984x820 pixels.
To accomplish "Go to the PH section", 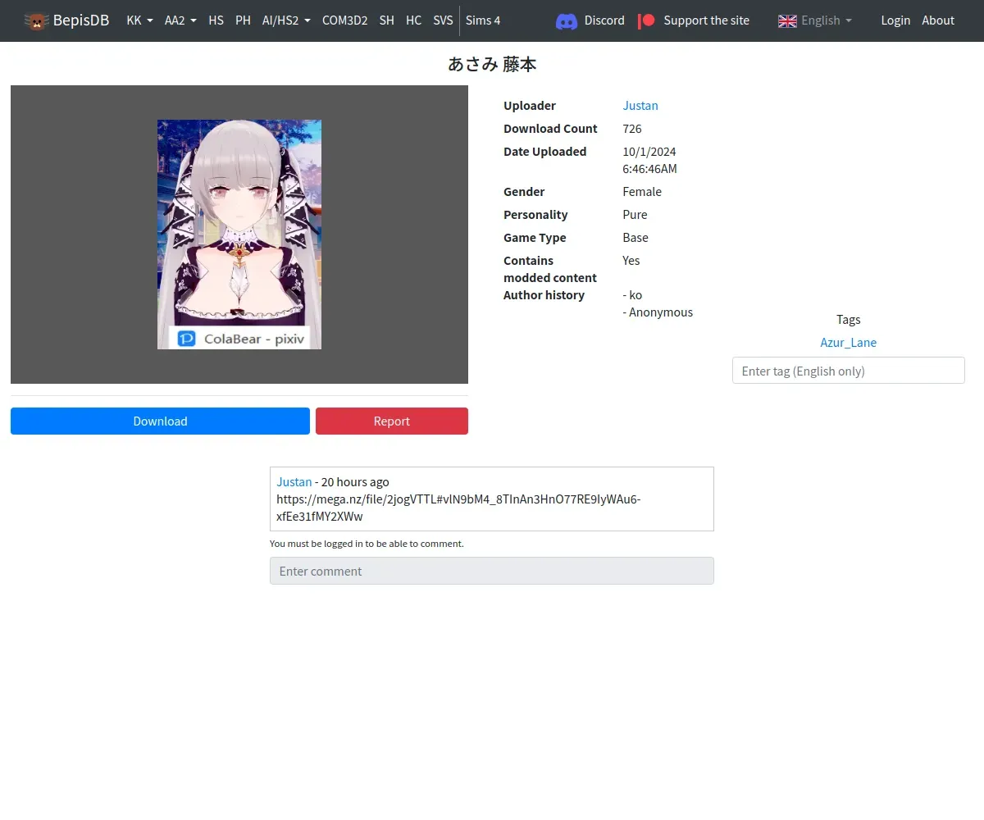I will (243, 20).
